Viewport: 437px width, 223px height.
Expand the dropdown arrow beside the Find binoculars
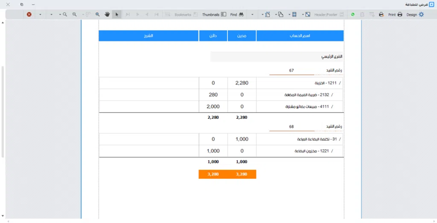coord(252,14)
